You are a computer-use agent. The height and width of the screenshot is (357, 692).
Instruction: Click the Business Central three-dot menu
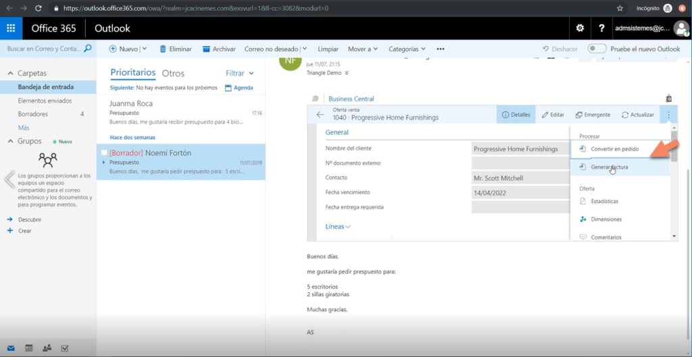click(x=668, y=115)
